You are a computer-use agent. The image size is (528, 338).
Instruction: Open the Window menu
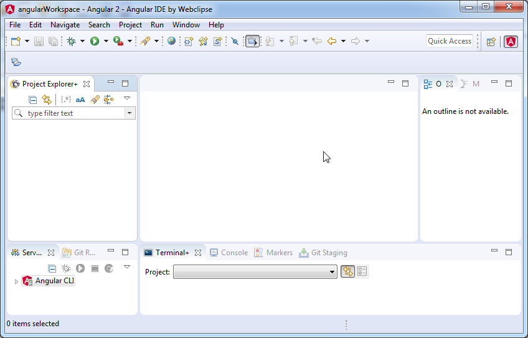coord(186,25)
